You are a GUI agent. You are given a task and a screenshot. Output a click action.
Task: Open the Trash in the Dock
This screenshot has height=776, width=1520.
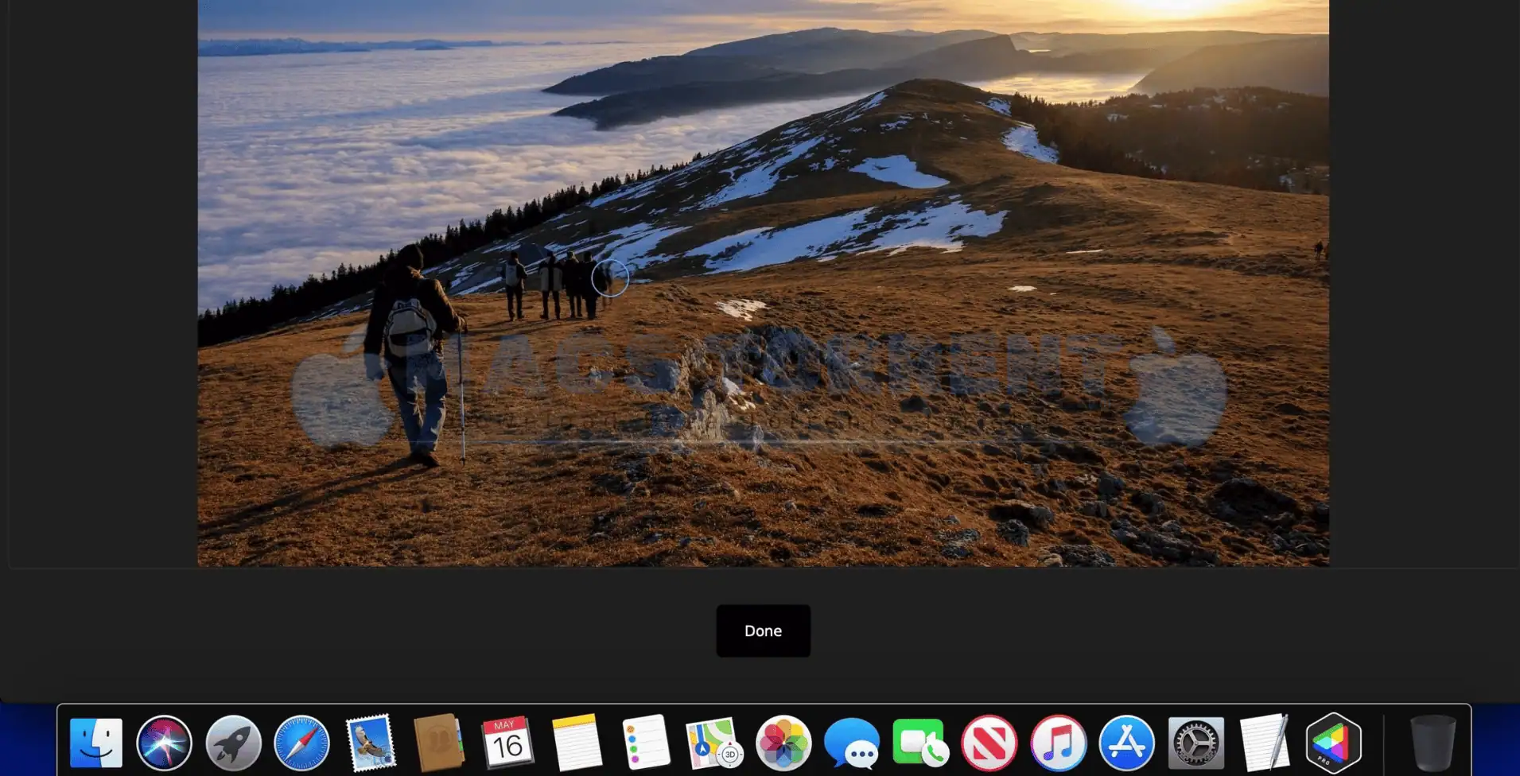1433,743
